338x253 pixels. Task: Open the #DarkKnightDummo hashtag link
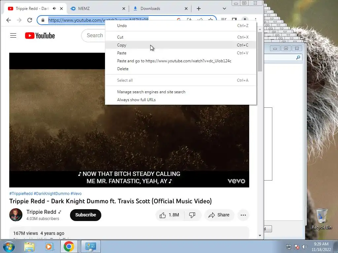[51, 194]
